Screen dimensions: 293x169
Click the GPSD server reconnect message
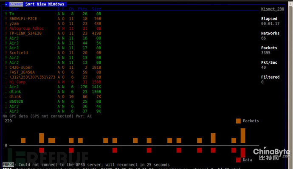(94, 165)
